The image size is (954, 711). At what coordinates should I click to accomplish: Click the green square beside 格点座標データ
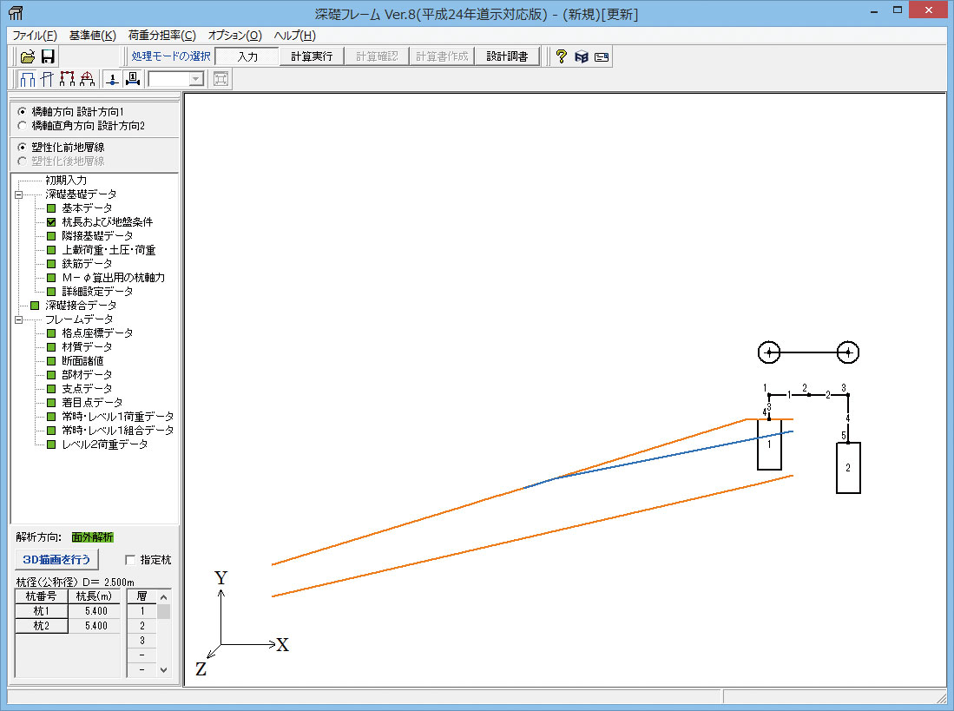tap(51, 333)
